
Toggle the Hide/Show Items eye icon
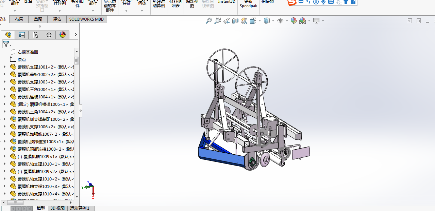coord(280,21)
